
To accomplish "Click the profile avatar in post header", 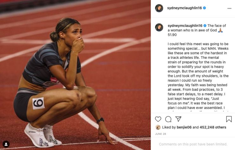I will [159, 8].
